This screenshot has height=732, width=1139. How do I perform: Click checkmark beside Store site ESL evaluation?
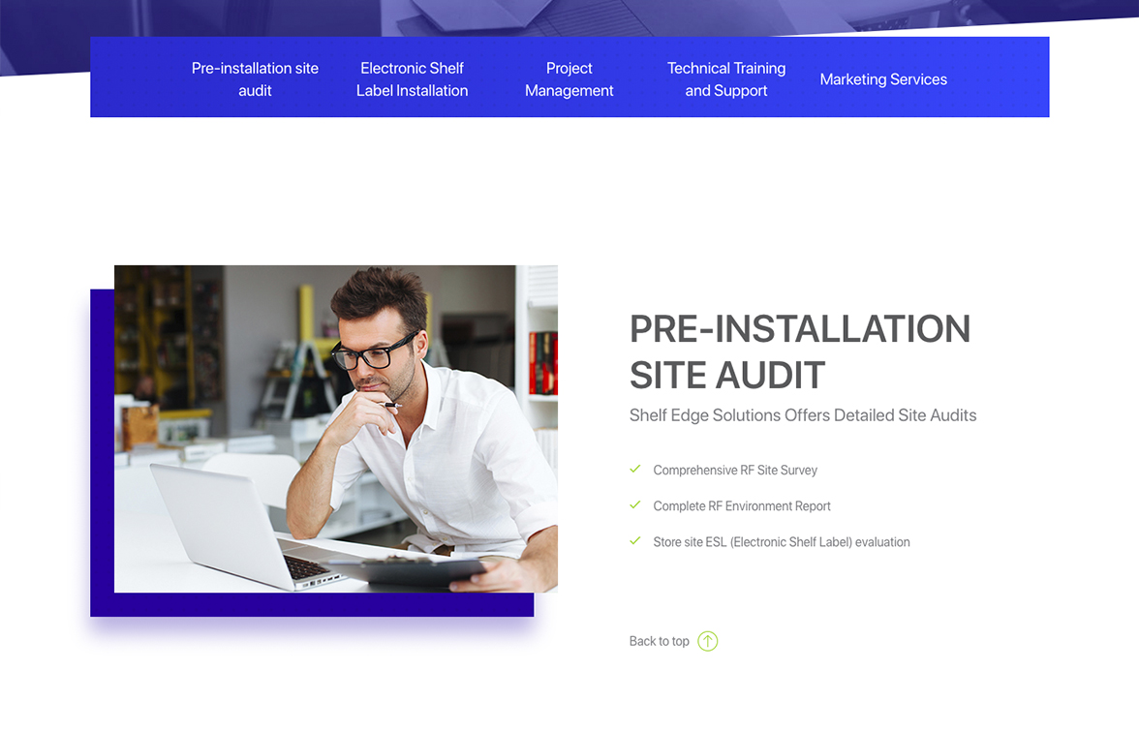point(635,541)
